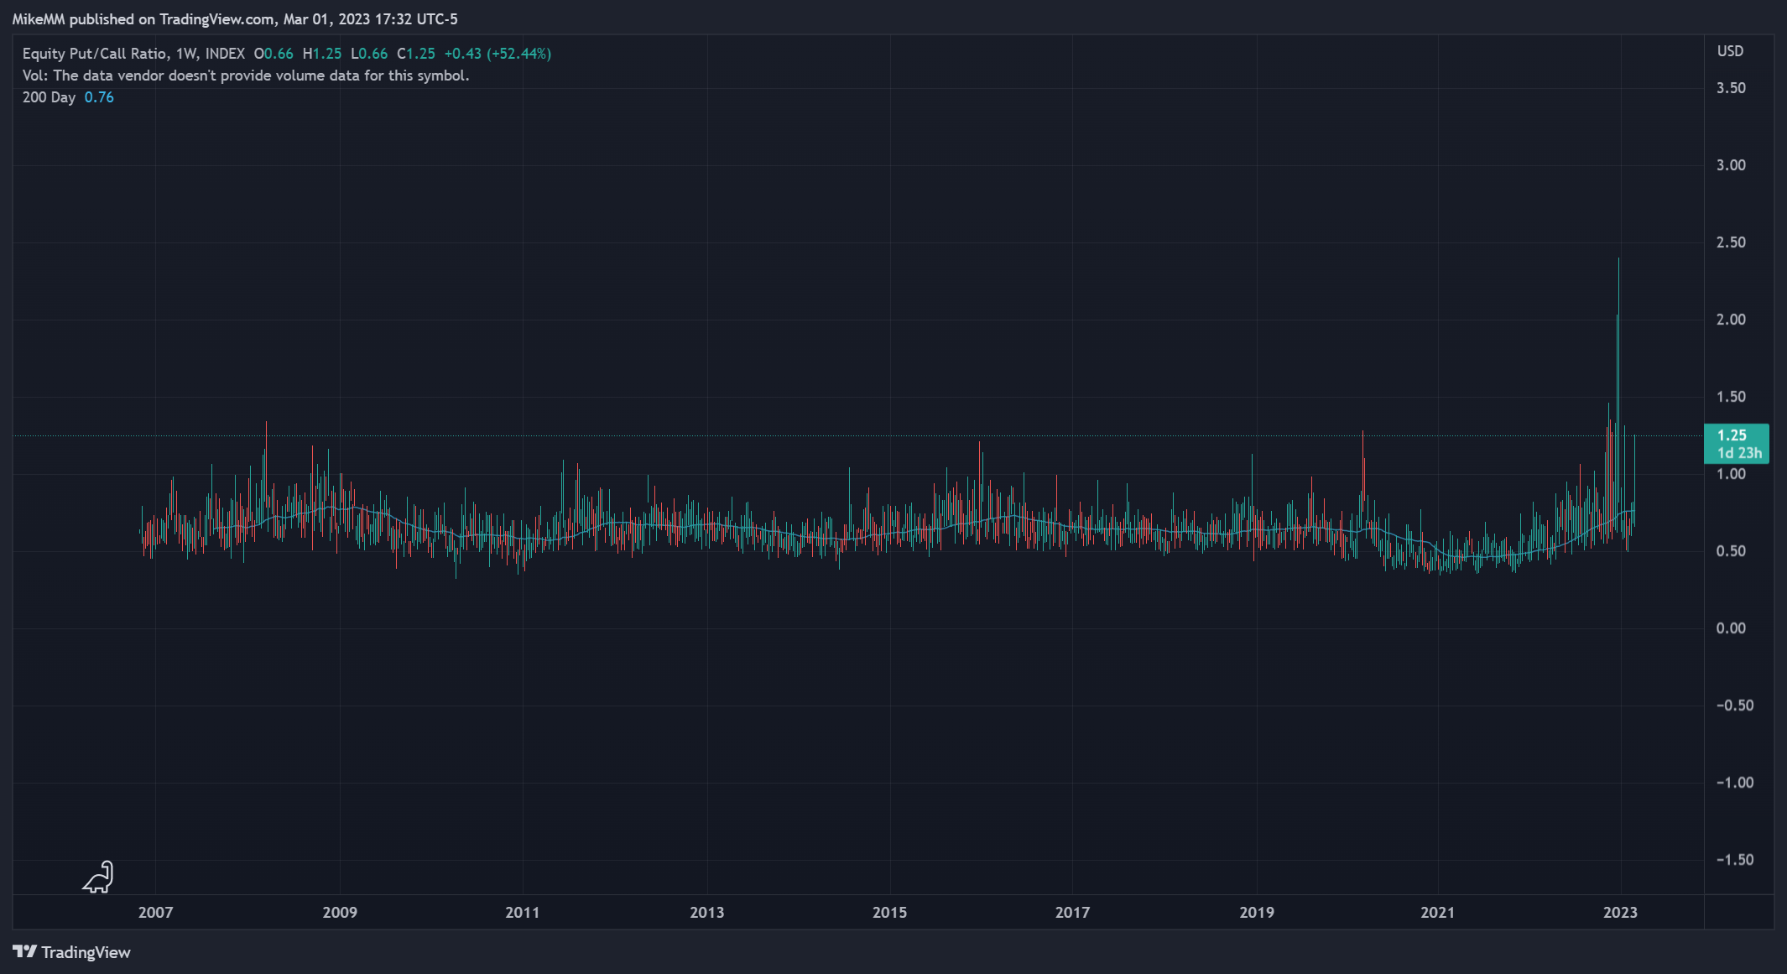The width and height of the screenshot is (1787, 974).
Task: Click the 1.00 price axis label
Action: coord(1731,474)
